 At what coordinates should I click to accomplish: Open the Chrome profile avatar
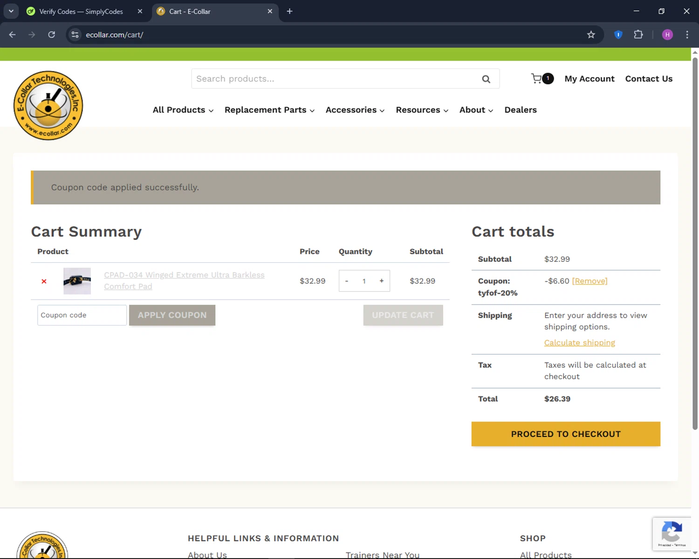point(667,34)
